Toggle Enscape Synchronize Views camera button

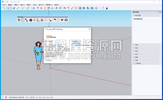[x=26, y=20]
